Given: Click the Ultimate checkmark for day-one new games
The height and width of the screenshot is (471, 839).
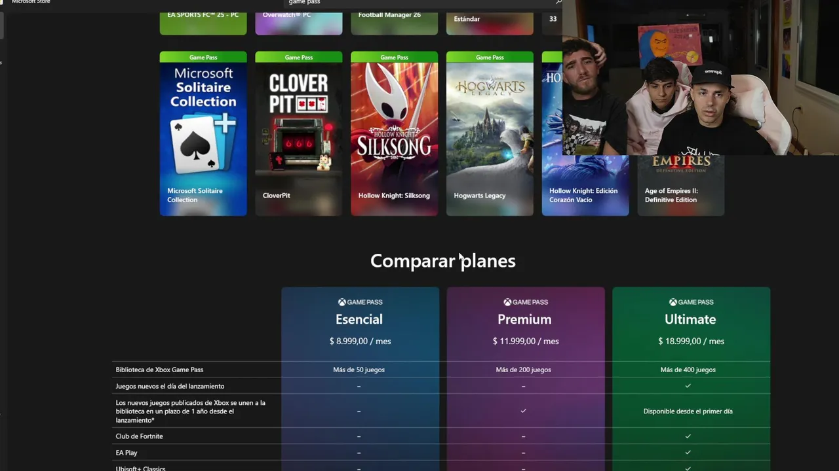Looking at the screenshot, I should (688, 386).
